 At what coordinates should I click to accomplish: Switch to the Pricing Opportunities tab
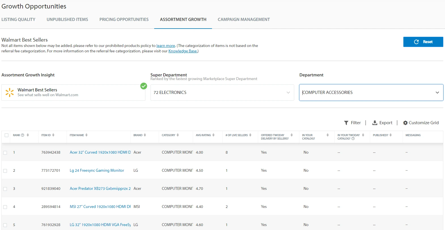pos(124,20)
